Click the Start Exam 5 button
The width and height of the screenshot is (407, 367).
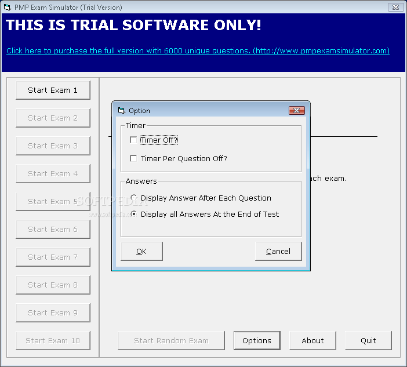(x=53, y=201)
